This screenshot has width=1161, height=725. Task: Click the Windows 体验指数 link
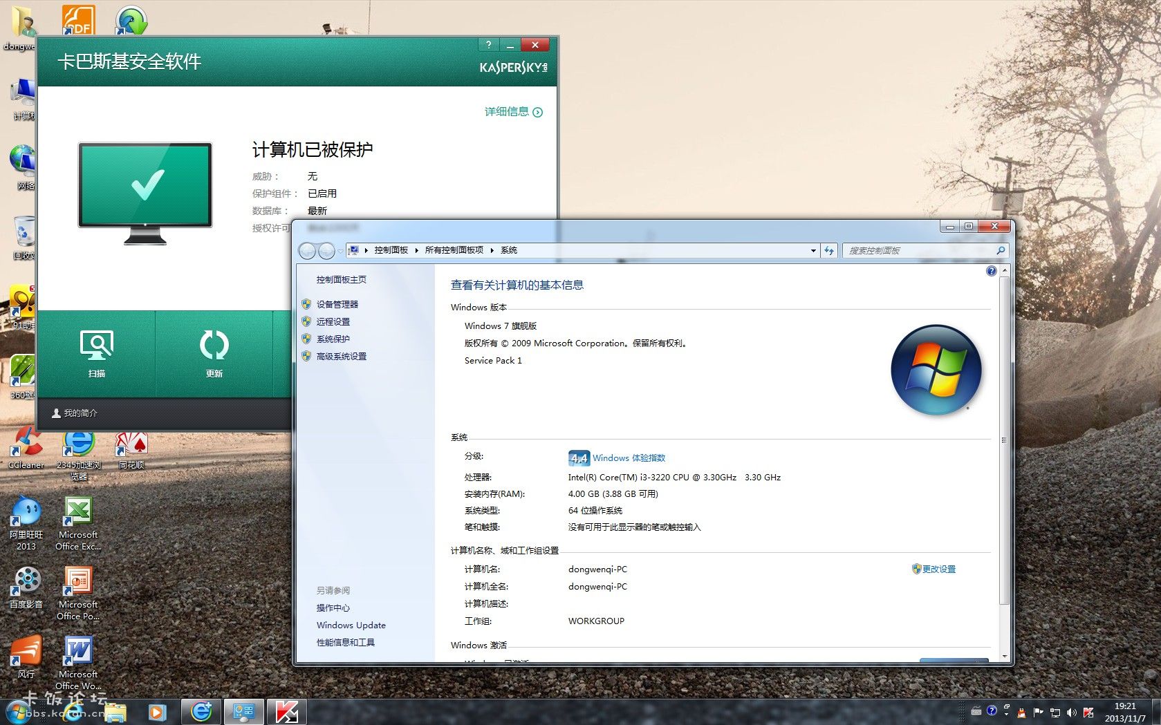click(x=629, y=458)
